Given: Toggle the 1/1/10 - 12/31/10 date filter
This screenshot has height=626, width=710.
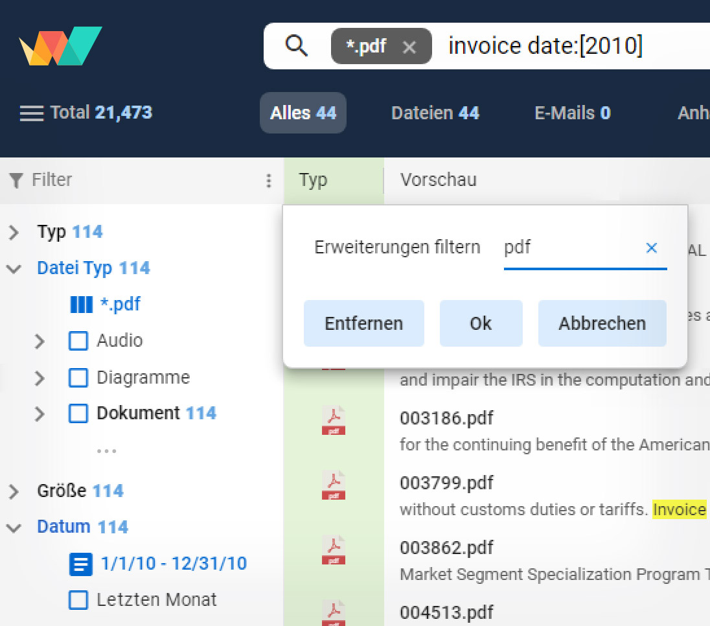Looking at the screenshot, I should (80, 564).
